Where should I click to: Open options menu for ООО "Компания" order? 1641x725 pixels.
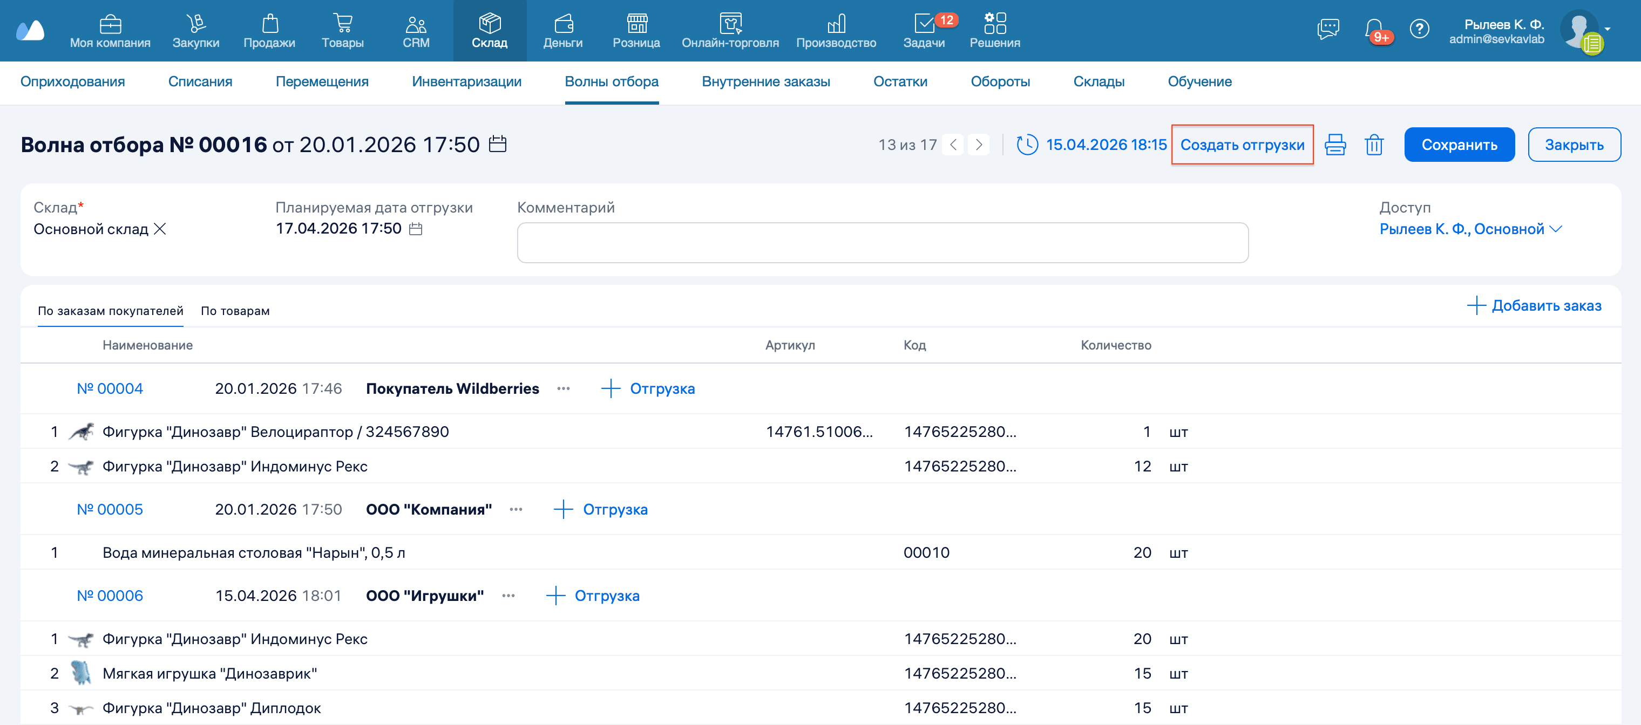pyautogui.click(x=516, y=509)
